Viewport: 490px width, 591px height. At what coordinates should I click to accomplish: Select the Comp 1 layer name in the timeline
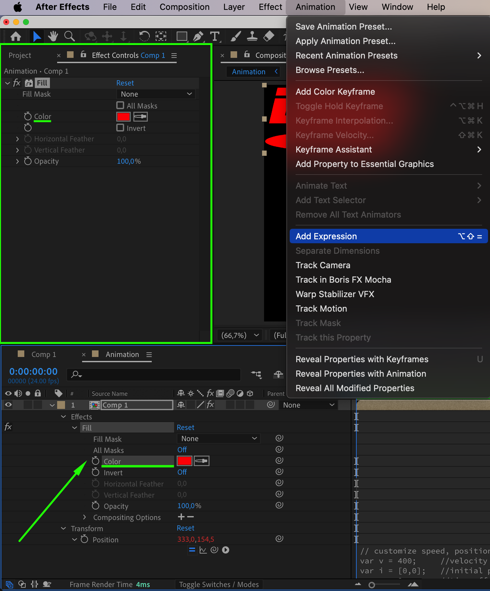click(137, 405)
